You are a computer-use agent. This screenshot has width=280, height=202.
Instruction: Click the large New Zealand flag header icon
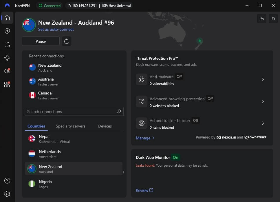point(29,25)
